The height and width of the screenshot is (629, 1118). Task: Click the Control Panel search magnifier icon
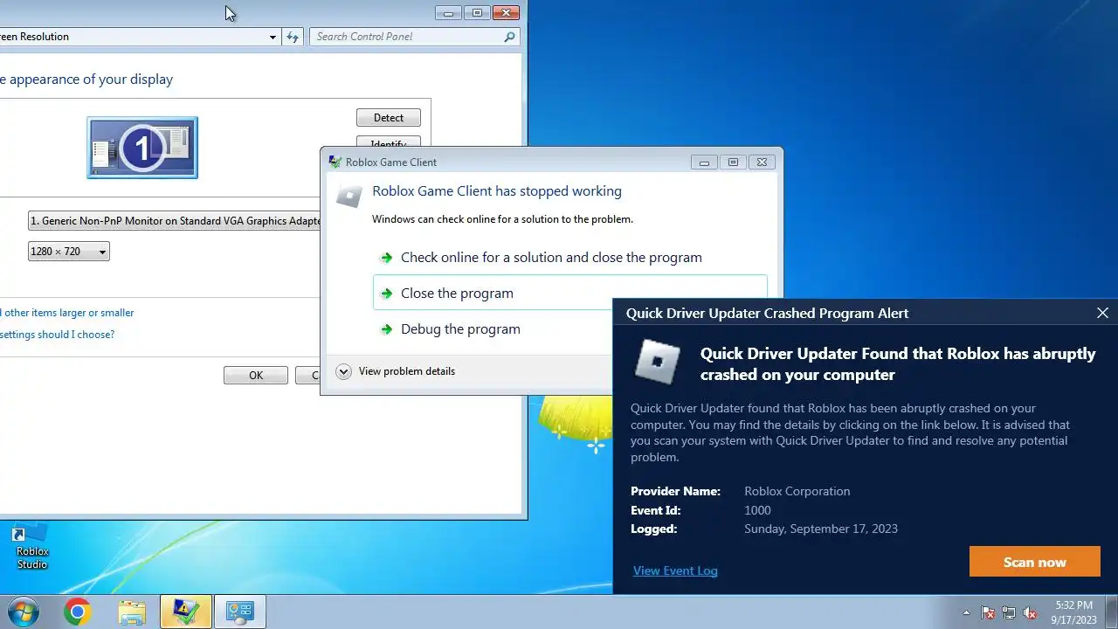click(510, 37)
